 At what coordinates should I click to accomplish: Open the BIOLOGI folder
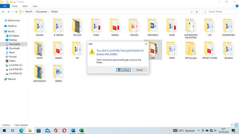pos(77,28)
